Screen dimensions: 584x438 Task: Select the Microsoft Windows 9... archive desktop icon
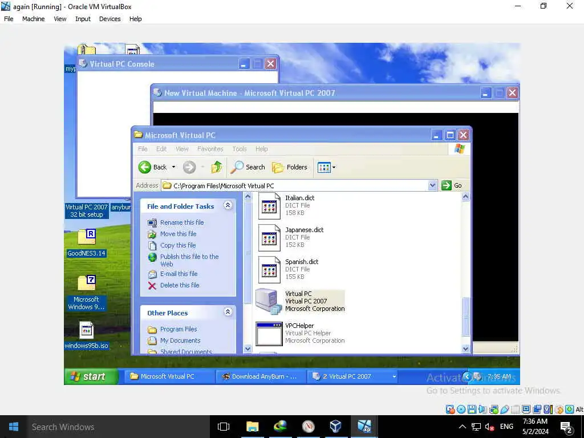pos(87,293)
